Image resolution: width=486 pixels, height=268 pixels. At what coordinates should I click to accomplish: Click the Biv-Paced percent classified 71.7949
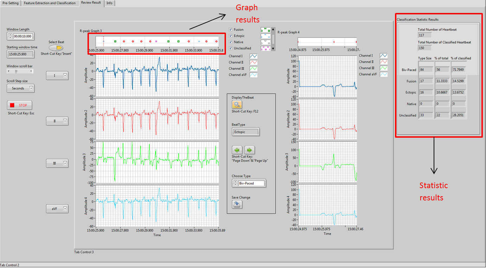458,70
